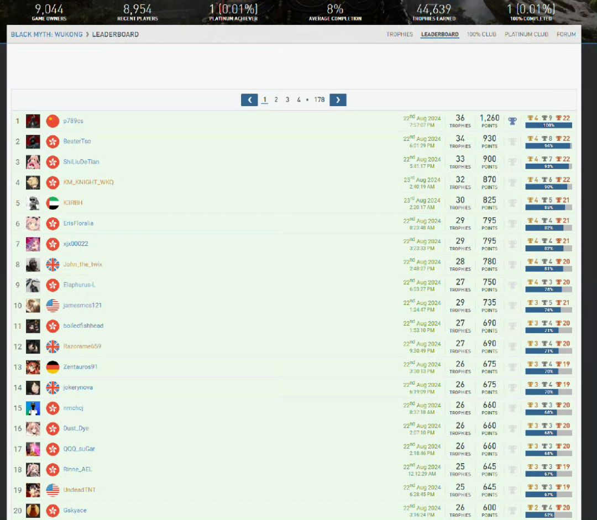
Task: Click 100% progress bar for p789cs
Action: coord(549,125)
